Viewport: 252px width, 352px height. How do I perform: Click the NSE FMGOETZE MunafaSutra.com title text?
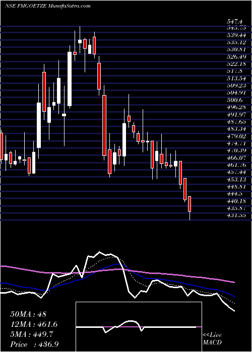click(47, 6)
